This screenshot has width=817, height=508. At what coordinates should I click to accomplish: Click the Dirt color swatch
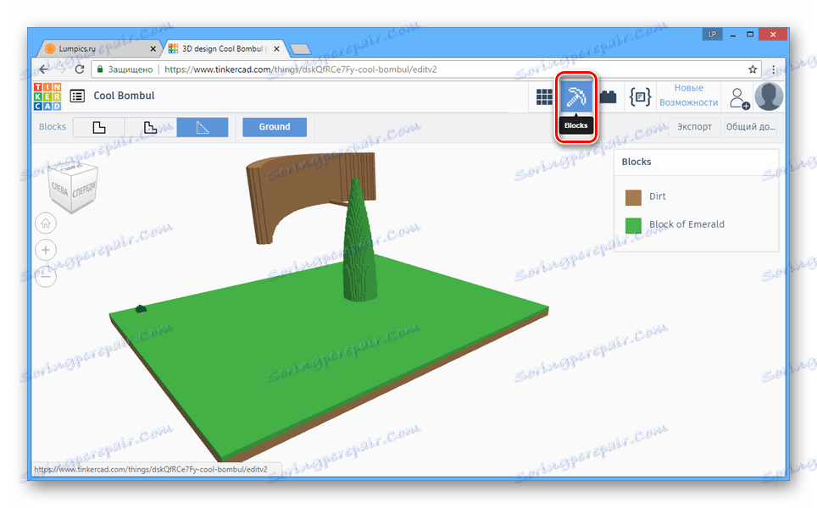coord(633,197)
